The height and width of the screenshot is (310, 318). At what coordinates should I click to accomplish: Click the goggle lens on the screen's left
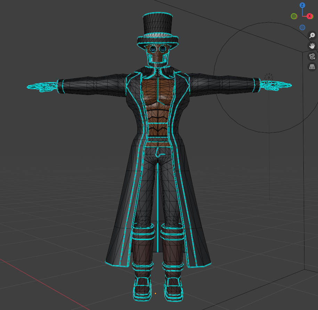[x=153, y=49]
